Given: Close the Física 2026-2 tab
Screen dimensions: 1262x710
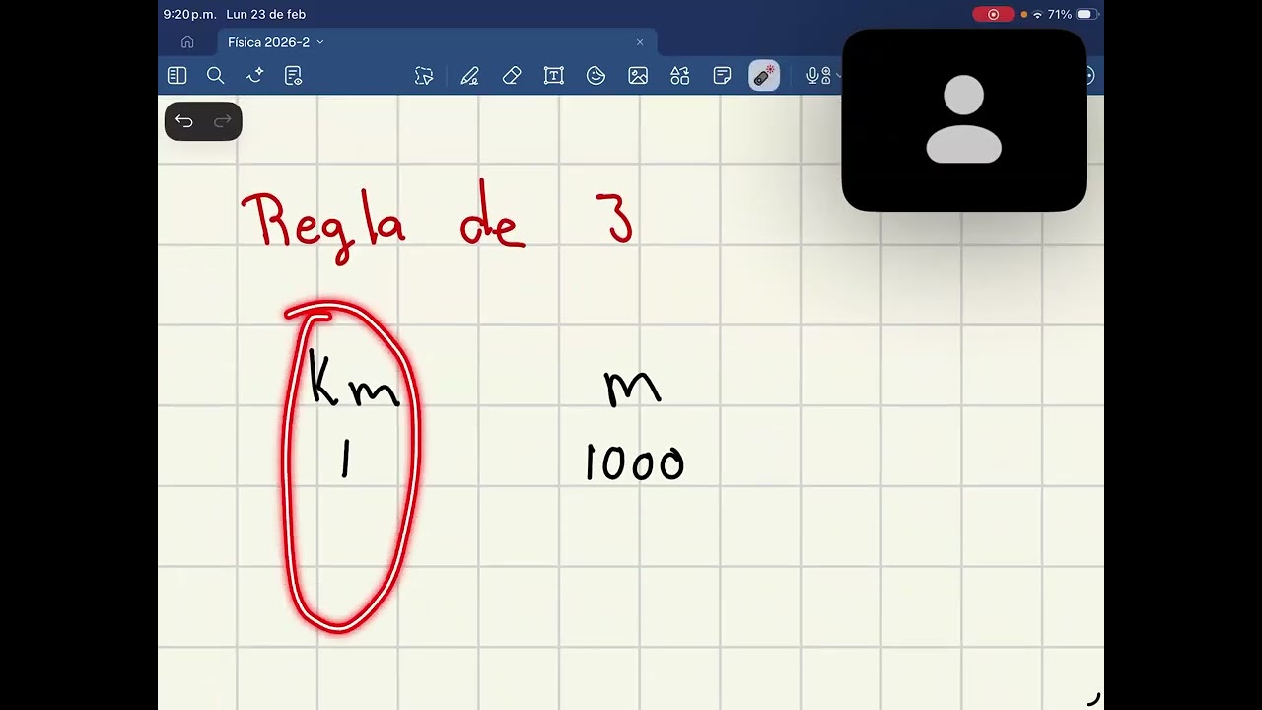Looking at the screenshot, I should [640, 42].
